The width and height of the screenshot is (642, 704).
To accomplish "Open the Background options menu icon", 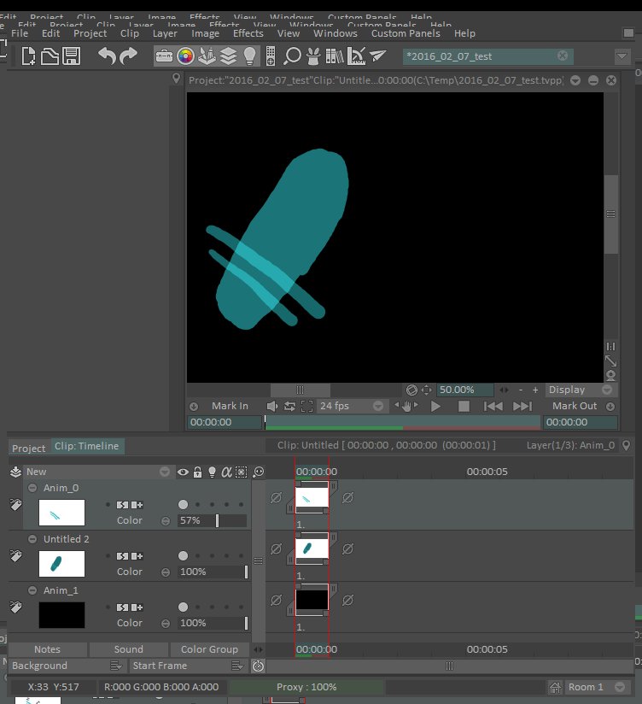I will [116, 666].
